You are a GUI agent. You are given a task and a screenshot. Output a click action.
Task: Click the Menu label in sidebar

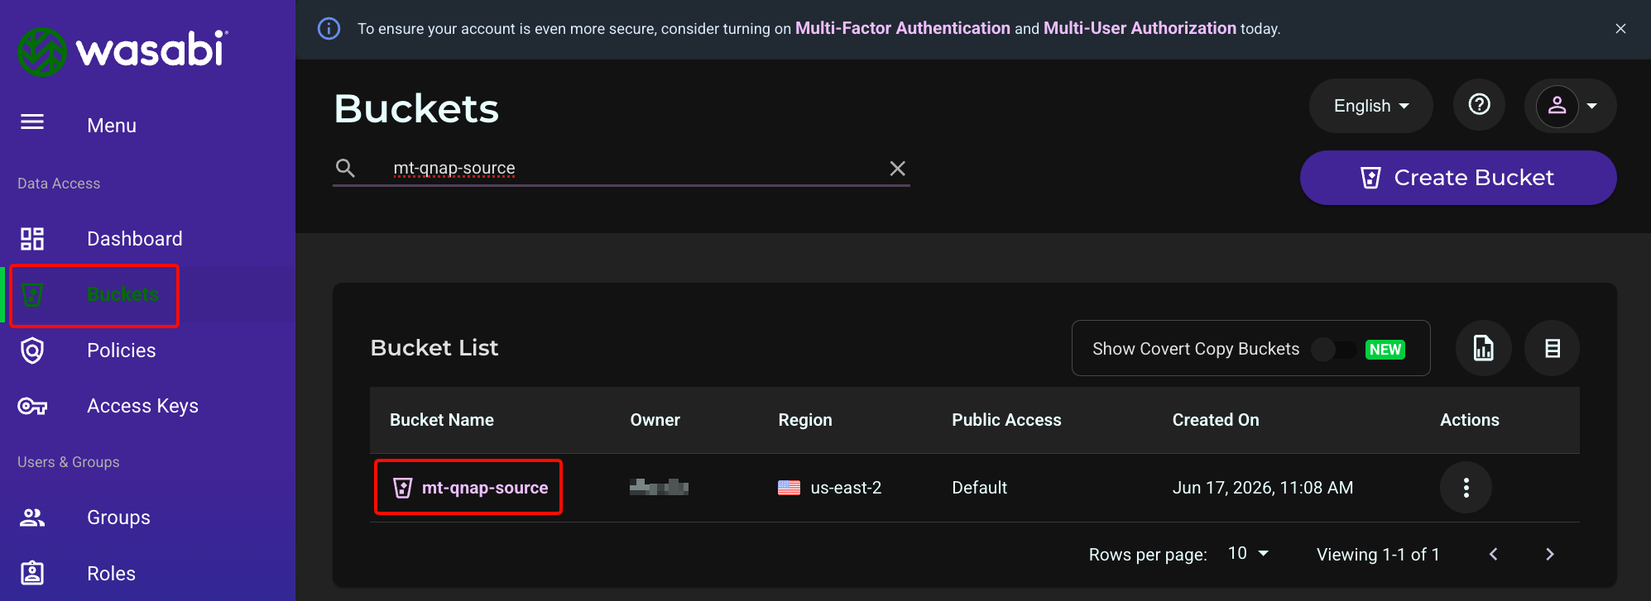(x=112, y=126)
